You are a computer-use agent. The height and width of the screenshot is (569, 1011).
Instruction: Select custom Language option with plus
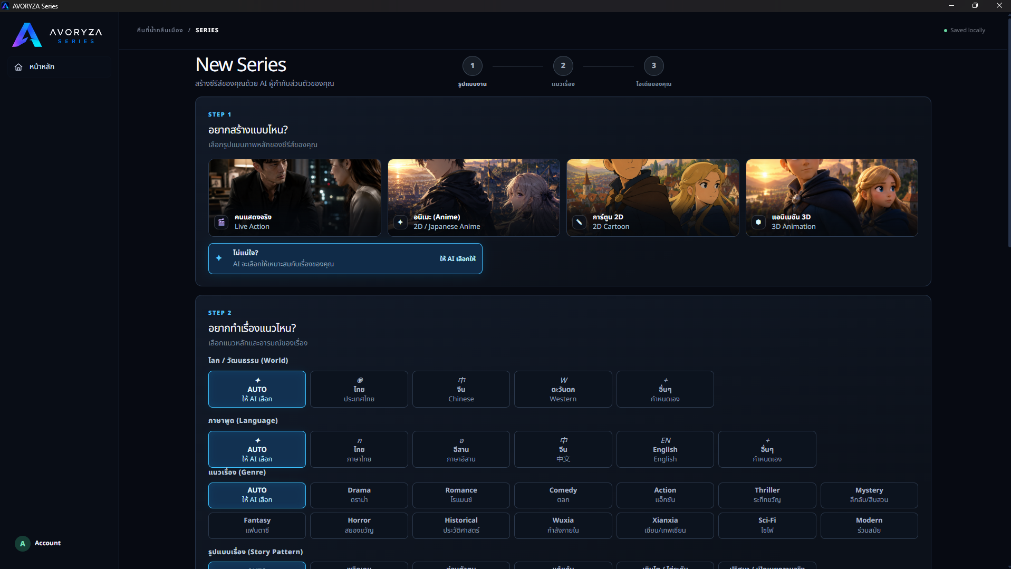pos(767,449)
